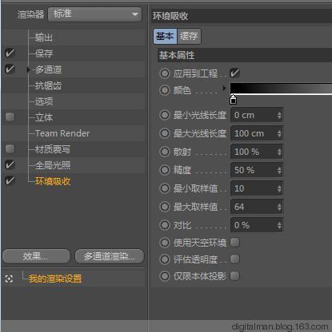This screenshot has height=332, width=332.
Task: Click the 精度 animation dot
Action: point(165,170)
